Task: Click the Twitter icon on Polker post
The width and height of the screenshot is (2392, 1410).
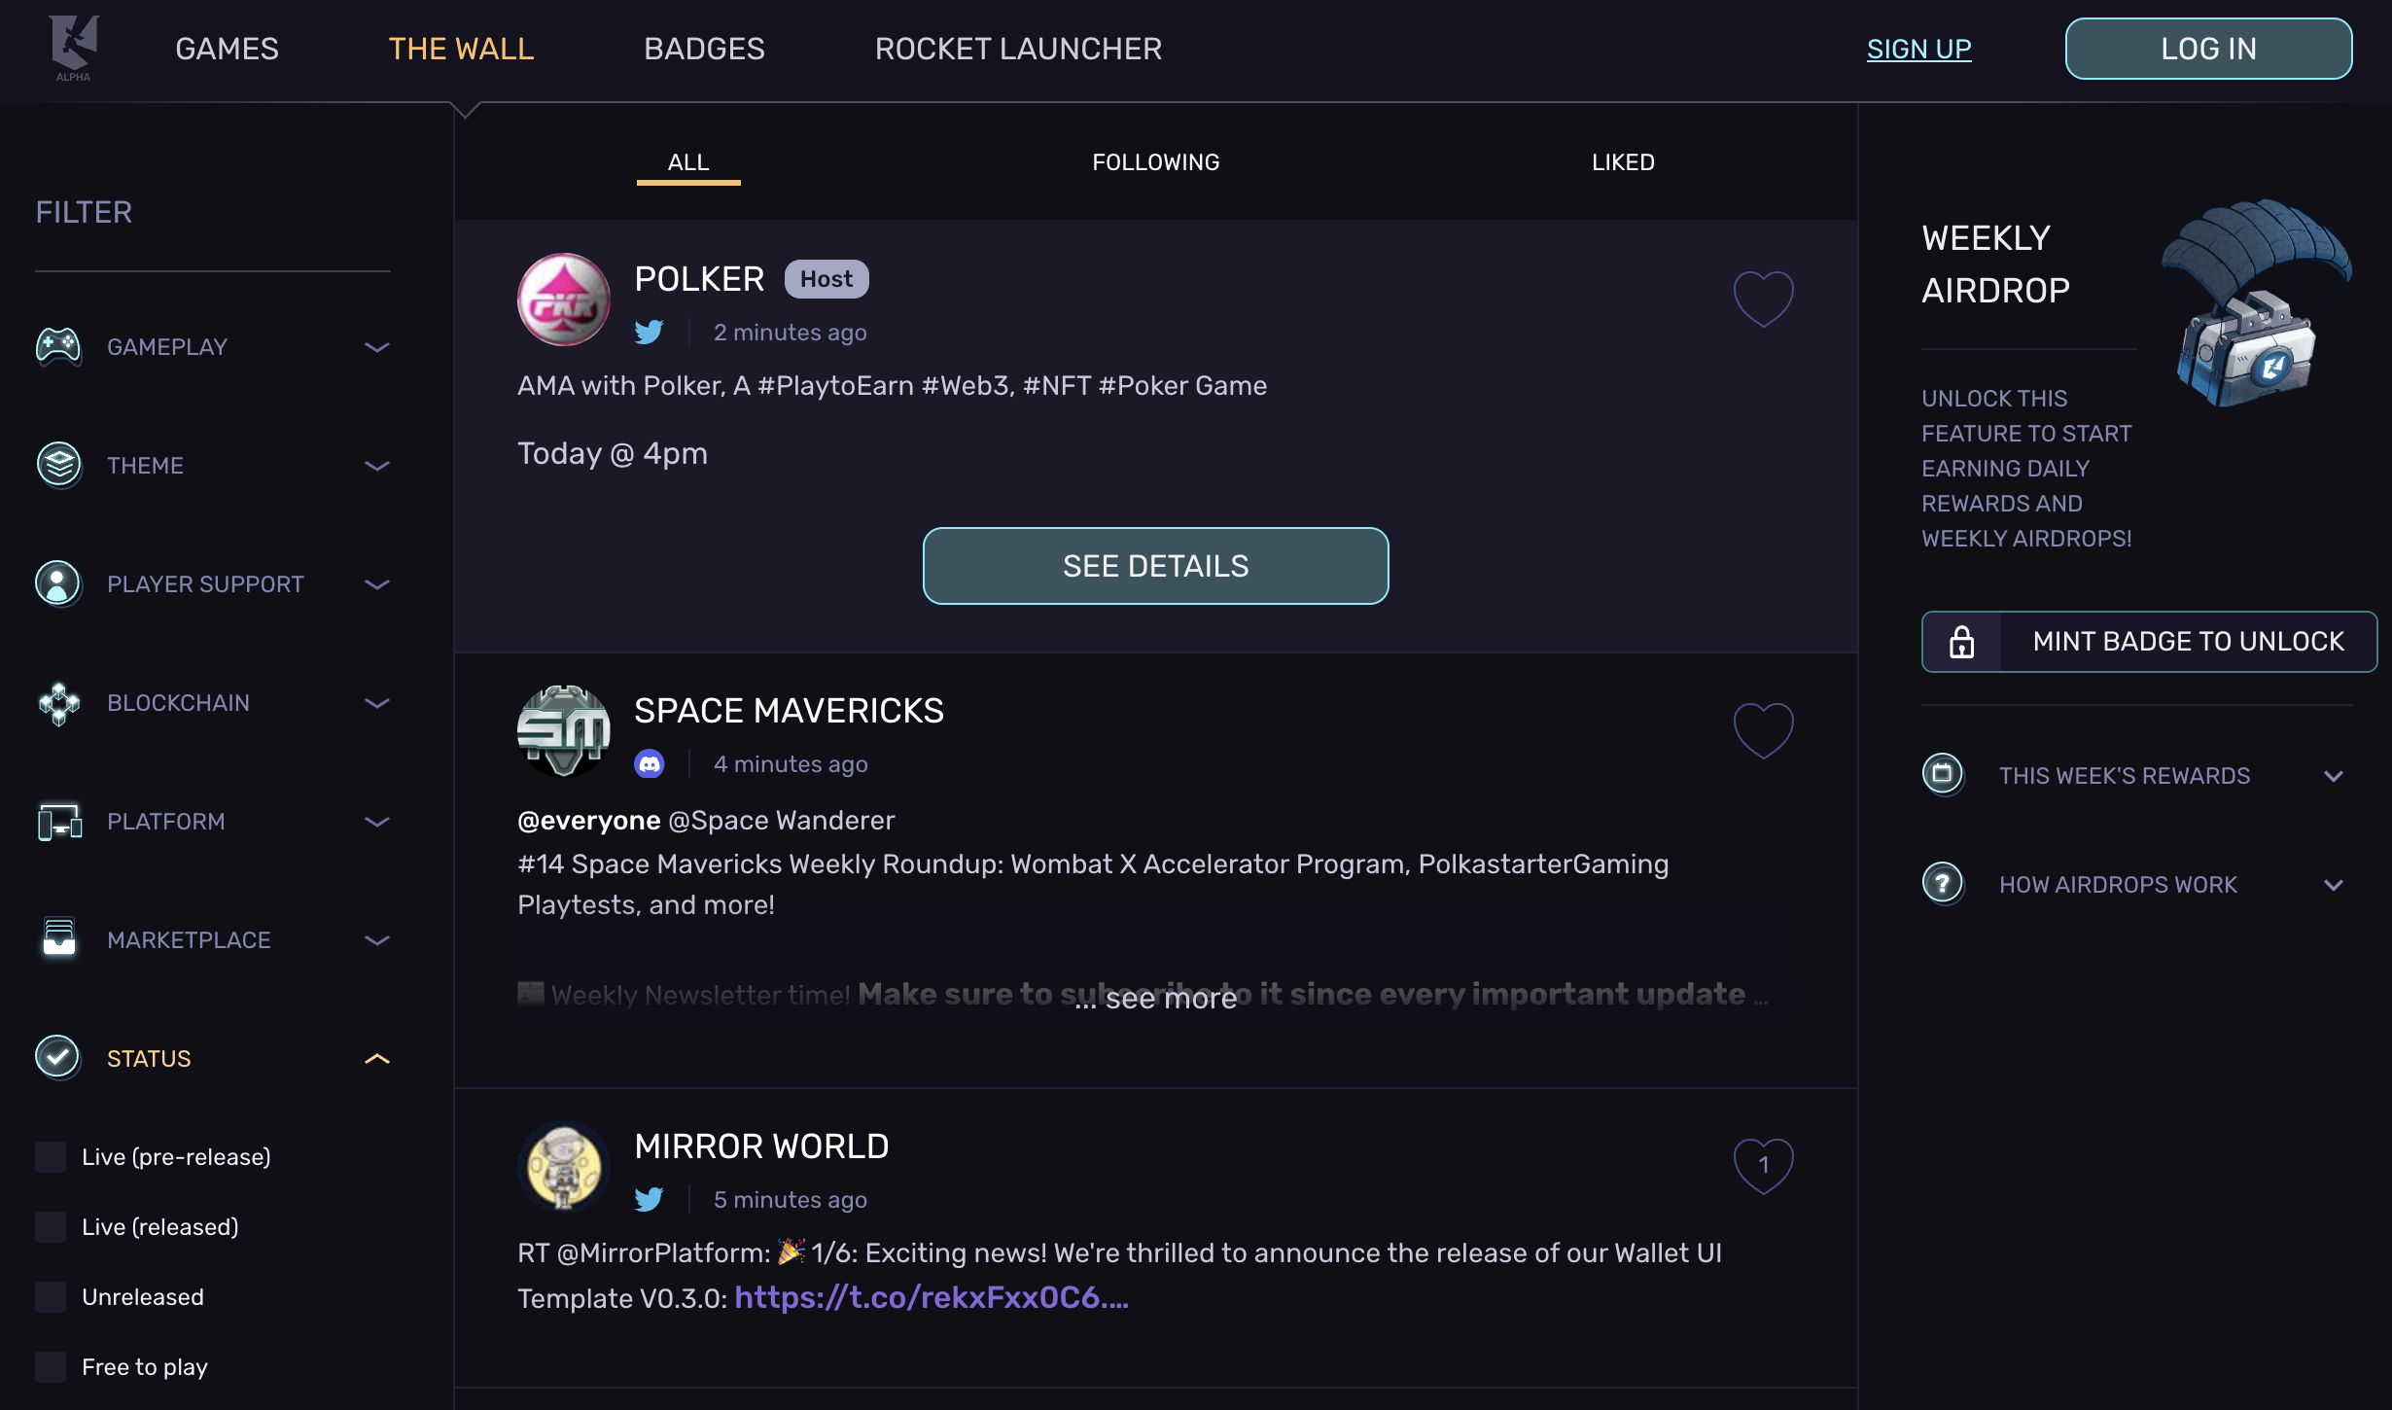Action: (x=649, y=332)
